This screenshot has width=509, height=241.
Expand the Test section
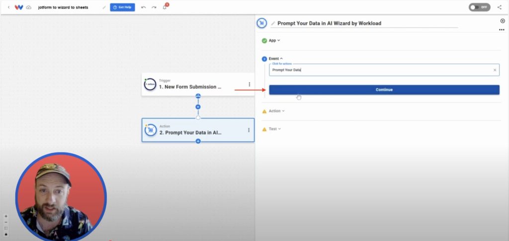[x=274, y=129]
